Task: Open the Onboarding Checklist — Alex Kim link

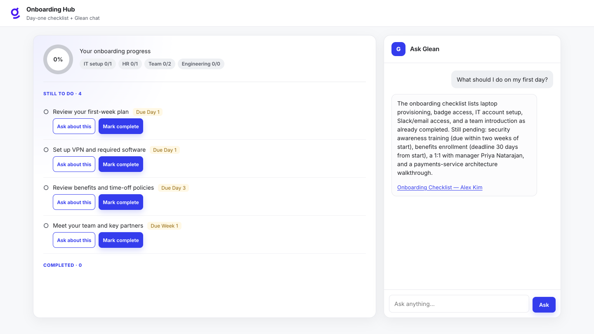Action: [440, 187]
